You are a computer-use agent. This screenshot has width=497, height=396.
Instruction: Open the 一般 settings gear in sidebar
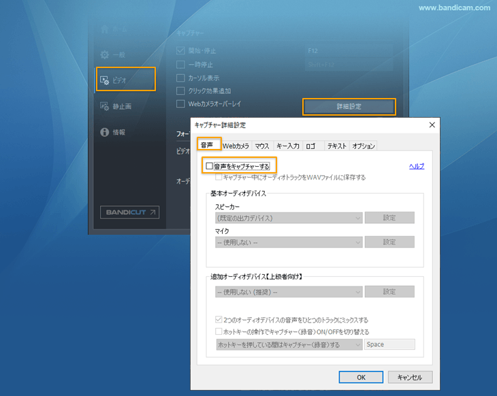coord(113,55)
